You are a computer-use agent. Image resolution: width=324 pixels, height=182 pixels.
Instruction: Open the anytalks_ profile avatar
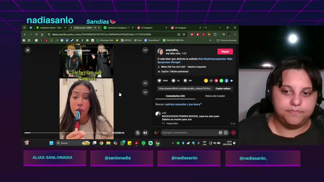[160, 52]
